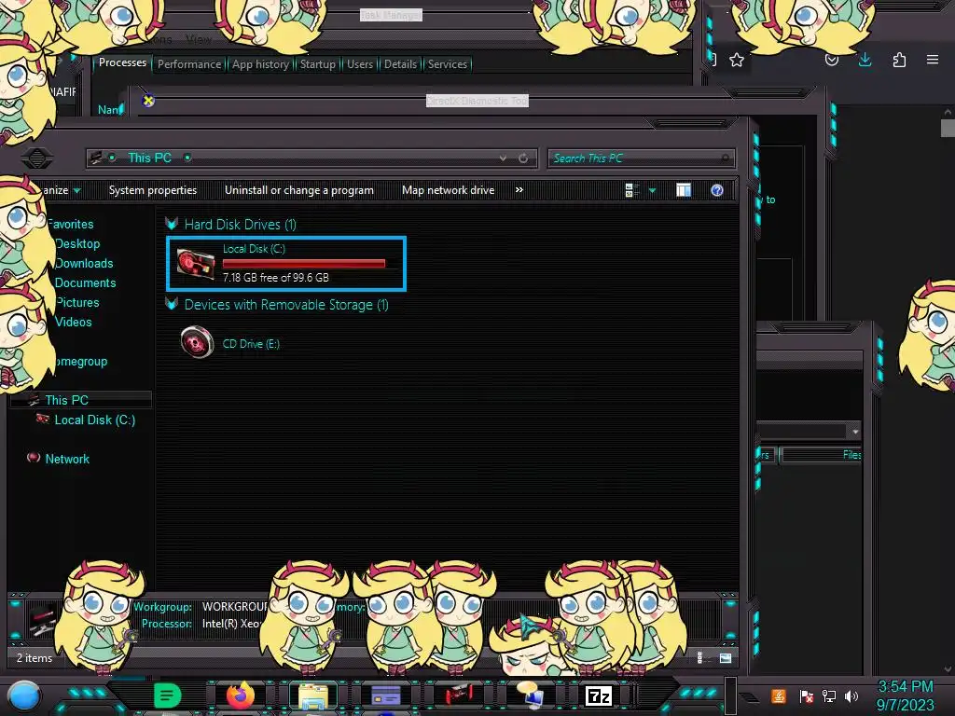This screenshot has height=716, width=955.
Task: Collapse the Hard Disk Drives group
Action: coord(172,224)
